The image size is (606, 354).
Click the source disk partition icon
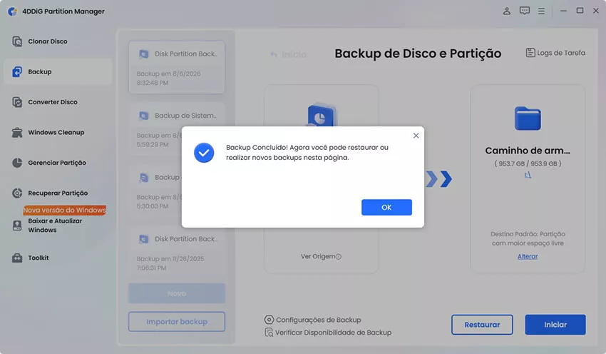[x=321, y=115]
